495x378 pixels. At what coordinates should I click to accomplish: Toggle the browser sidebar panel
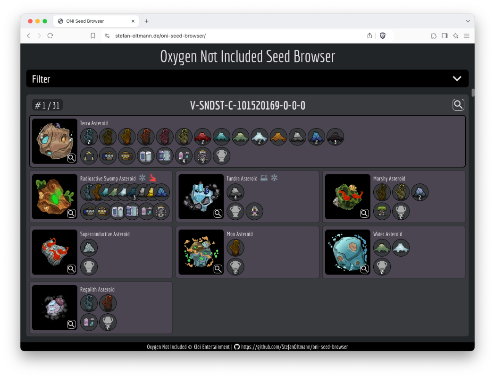(445, 36)
